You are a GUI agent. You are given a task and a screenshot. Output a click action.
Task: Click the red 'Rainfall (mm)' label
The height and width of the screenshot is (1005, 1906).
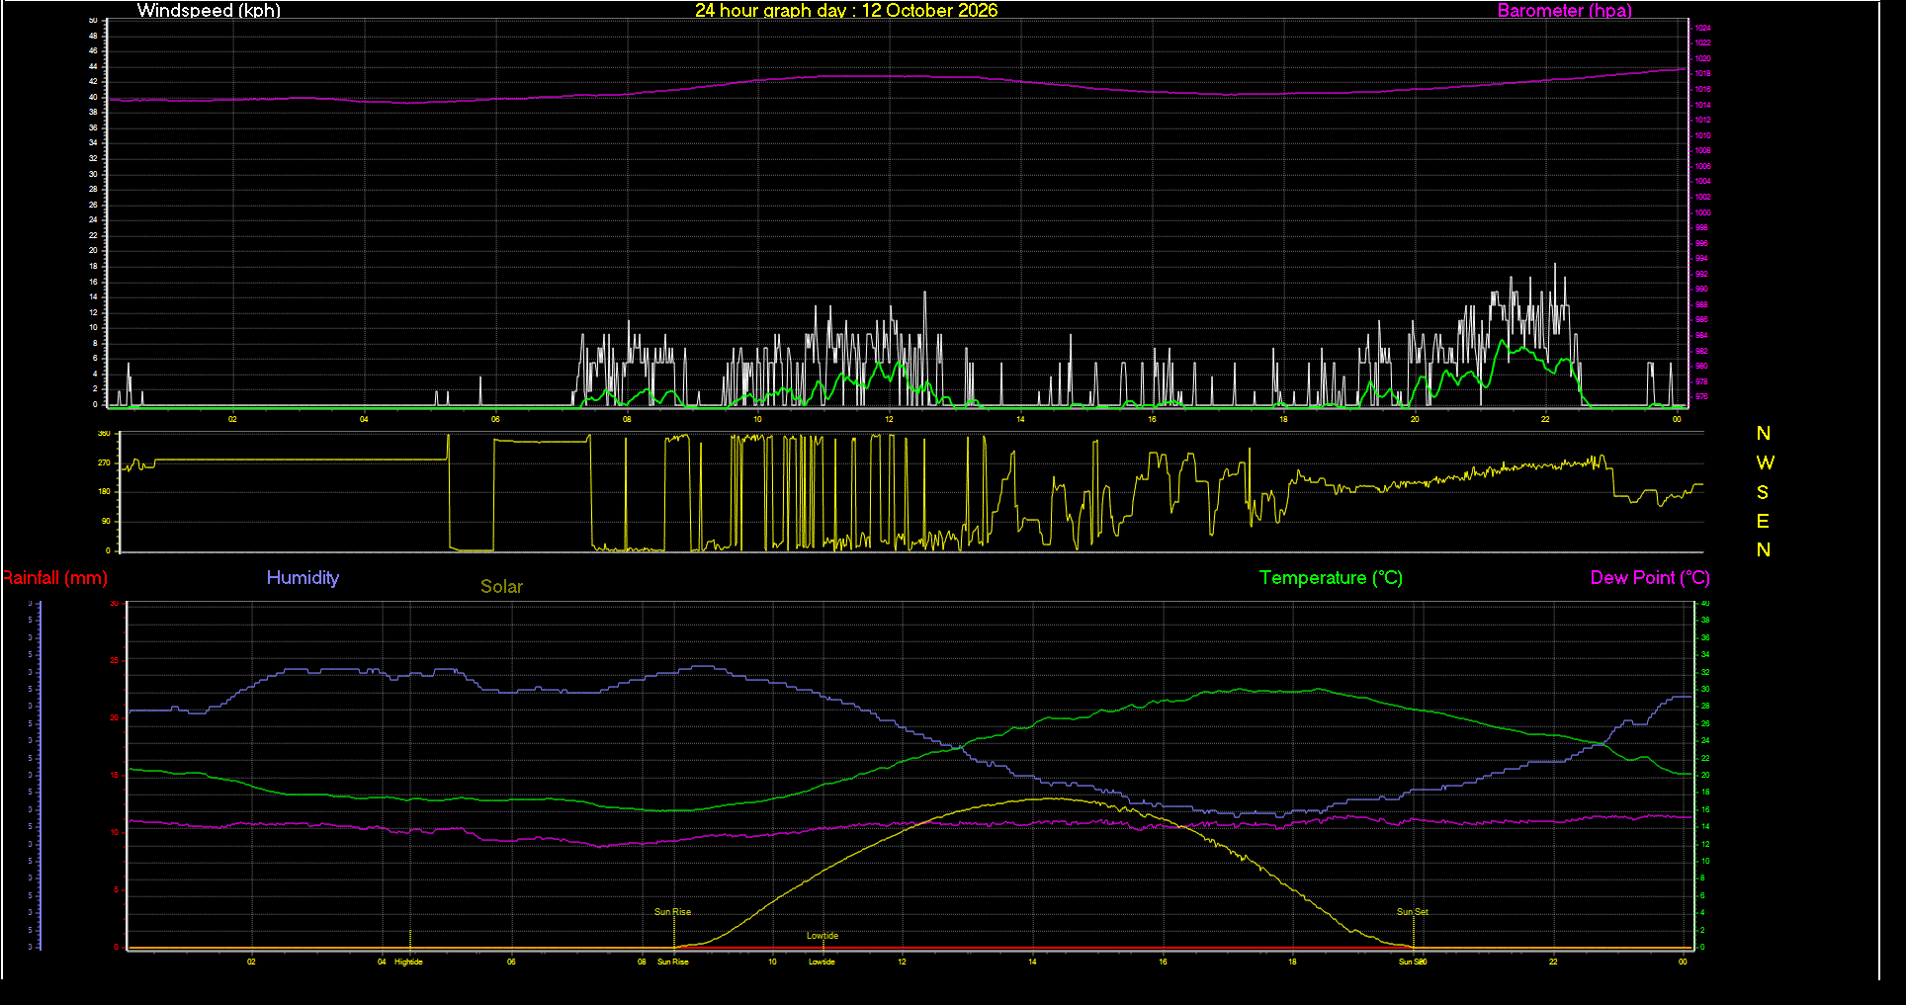54,578
